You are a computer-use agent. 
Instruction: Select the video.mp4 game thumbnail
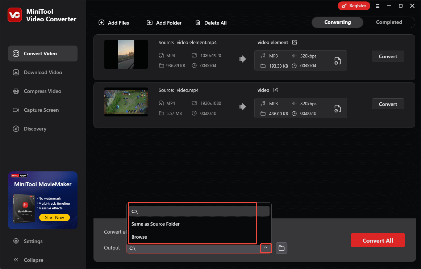(x=126, y=102)
